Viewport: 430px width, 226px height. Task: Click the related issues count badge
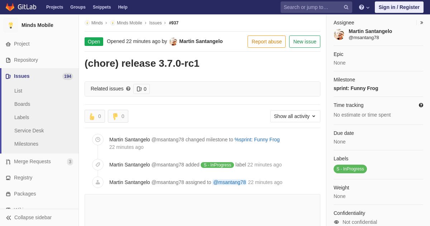pos(142,89)
